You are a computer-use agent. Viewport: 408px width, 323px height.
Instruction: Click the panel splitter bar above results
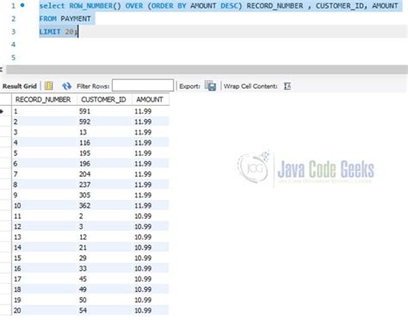(207, 69)
